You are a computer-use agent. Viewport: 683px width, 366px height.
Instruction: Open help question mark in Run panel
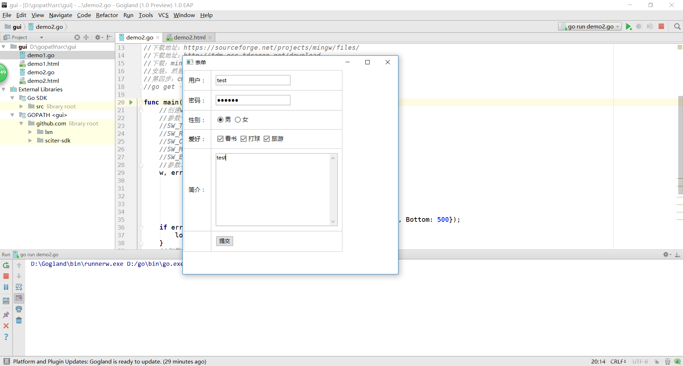(6, 337)
